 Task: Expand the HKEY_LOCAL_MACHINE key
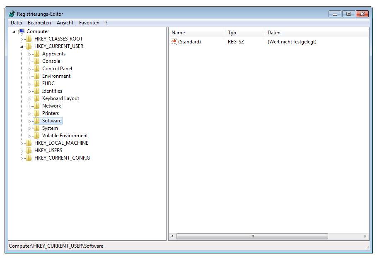click(x=22, y=143)
